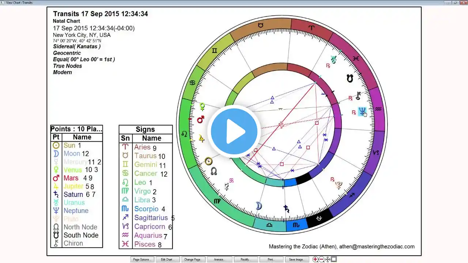Click the Rectify button
This screenshot has width=468, height=263.
tap(245, 260)
